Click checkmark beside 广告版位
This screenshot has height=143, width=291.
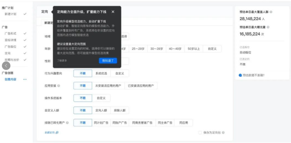[25, 47]
